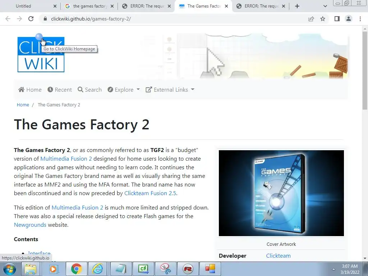368x276 pixels.
Task: Expand the External Links dropdown
Action: tap(170, 89)
